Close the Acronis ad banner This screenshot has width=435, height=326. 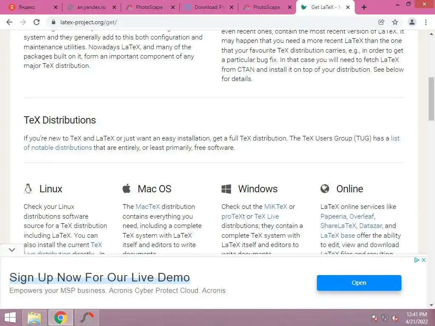(424, 260)
